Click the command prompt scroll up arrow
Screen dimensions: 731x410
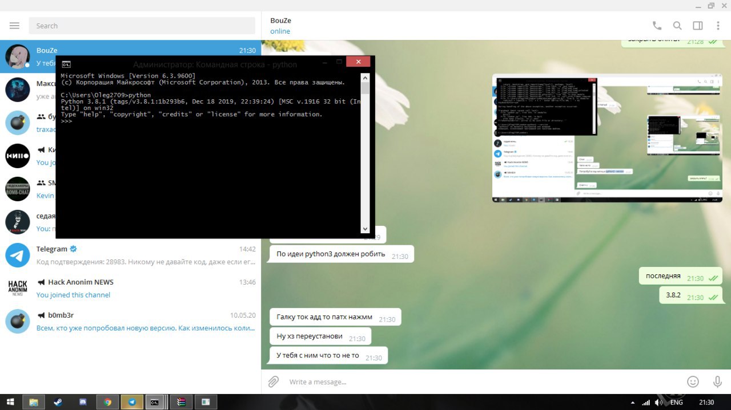365,77
